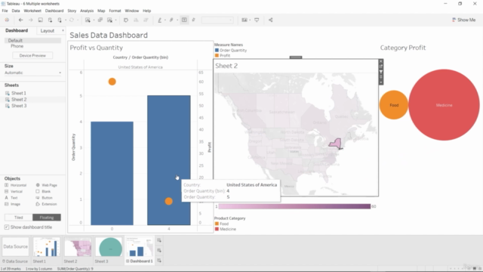Click the Web Page object
This screenshot has height=272, width=483.
pos(46,185)
